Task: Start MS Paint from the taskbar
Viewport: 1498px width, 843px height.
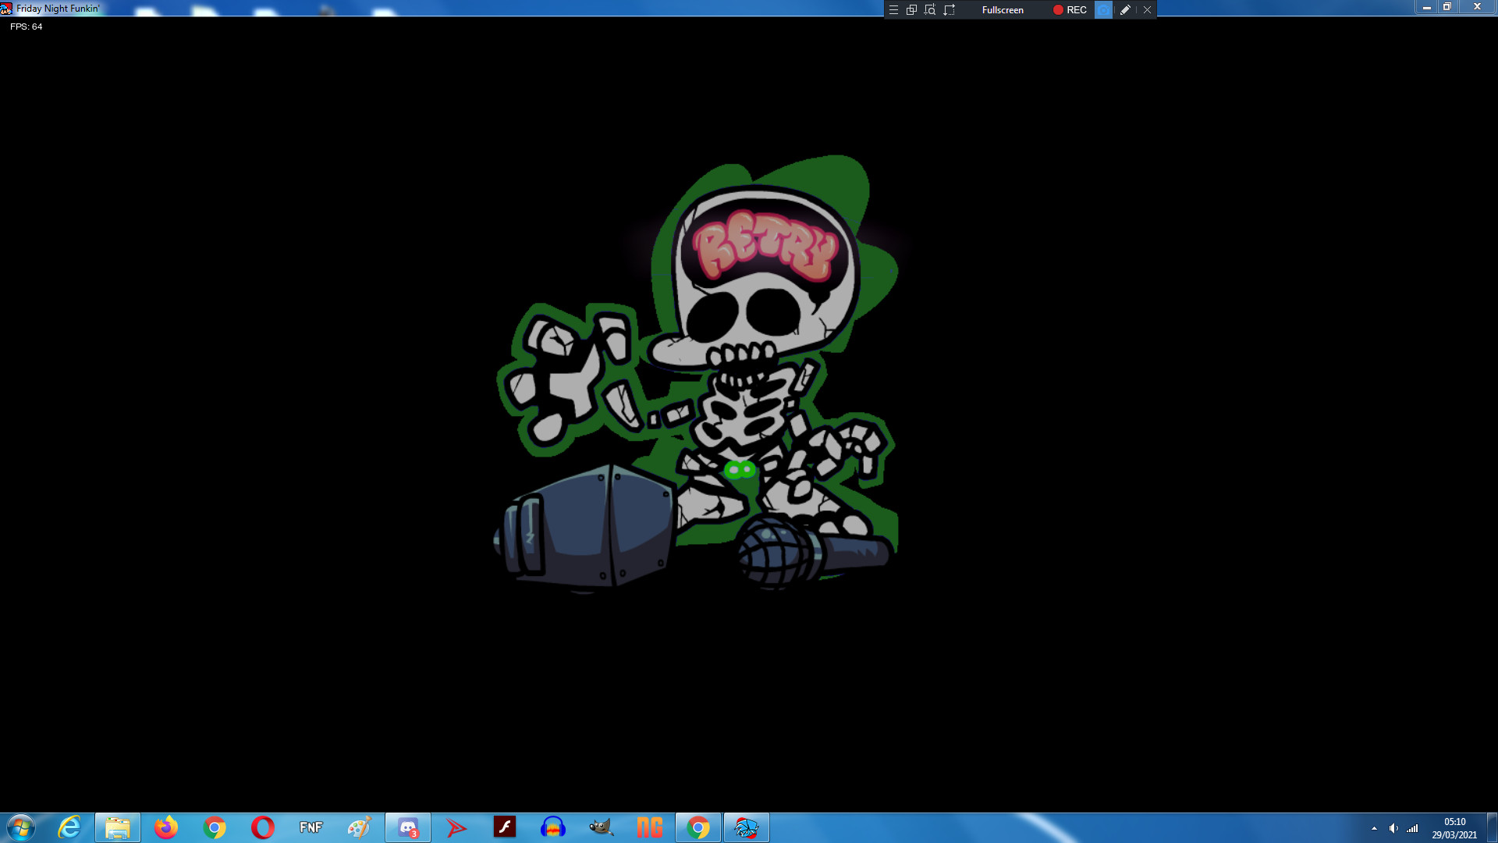Action: pos(360,827)
